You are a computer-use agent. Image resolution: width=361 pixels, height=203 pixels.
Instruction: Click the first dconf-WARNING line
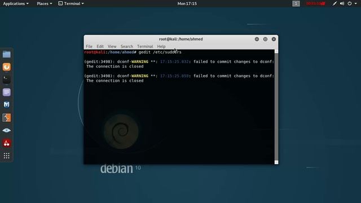[179, 61]
